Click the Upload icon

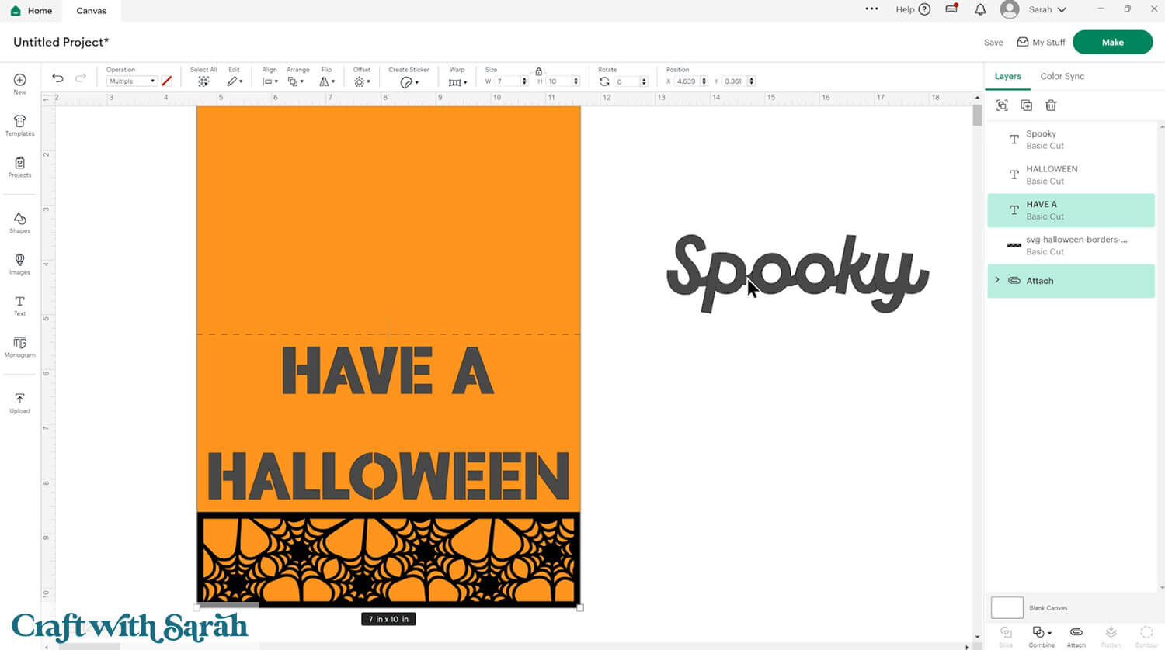[19, 402]
